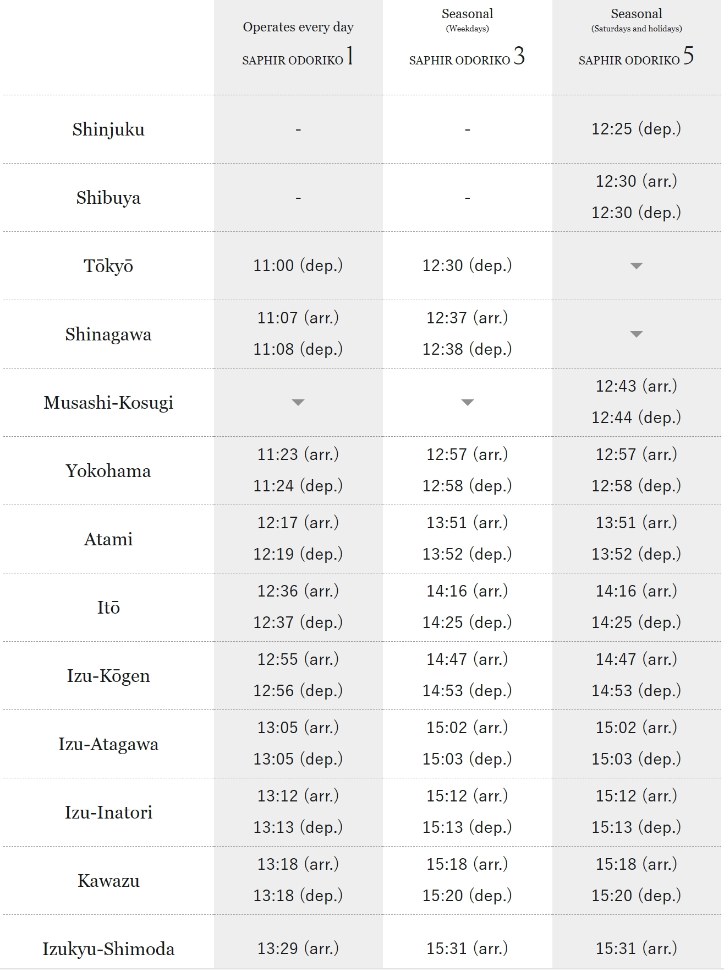
Task: Click Musashi-Kosugi's arrow in Saphir Odoriko 1 column
Action: (x=298, y=403)
